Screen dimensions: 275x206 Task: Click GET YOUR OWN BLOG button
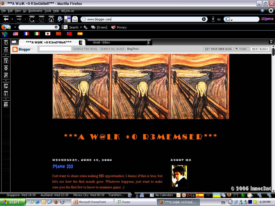(x=218, y=49)
